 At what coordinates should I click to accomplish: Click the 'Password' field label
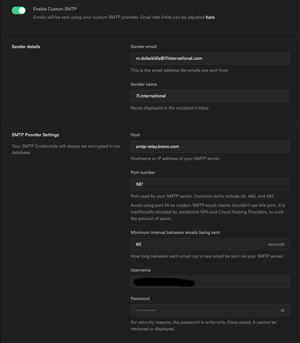(x=140, y=298)
